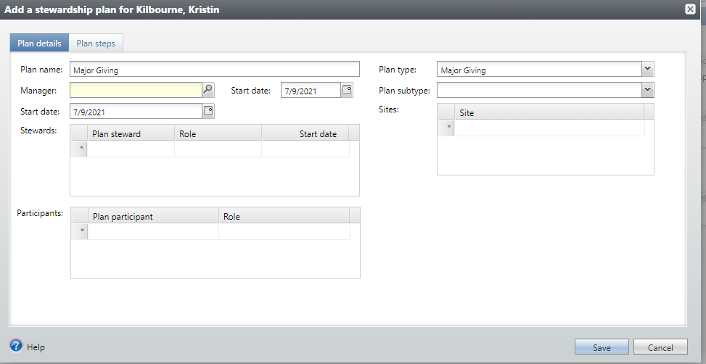Viewport: 706px width, 364px height.
Task: Click the new row Plan participant cell
Action: 152,231
